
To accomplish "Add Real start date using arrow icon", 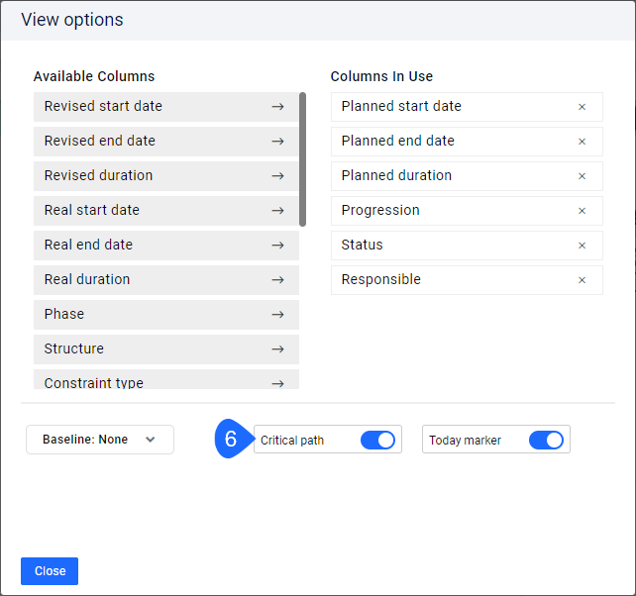I will coord(277,211).
